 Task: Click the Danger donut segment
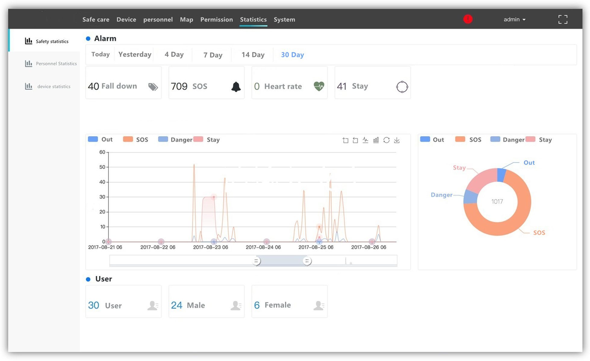470,197
